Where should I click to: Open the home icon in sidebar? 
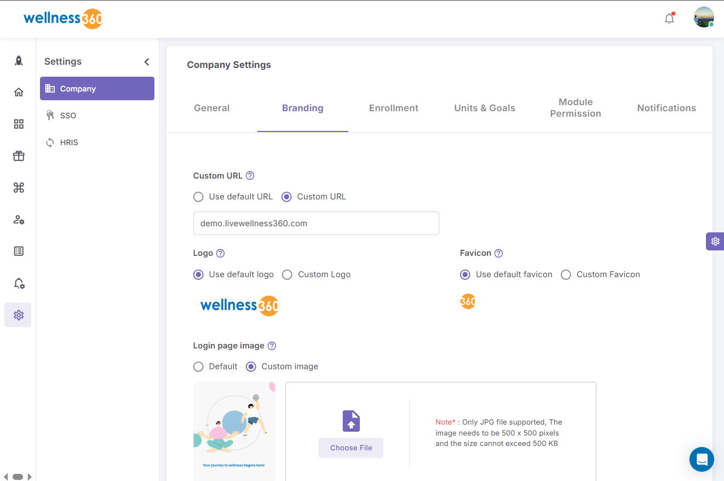pos(19,92)
